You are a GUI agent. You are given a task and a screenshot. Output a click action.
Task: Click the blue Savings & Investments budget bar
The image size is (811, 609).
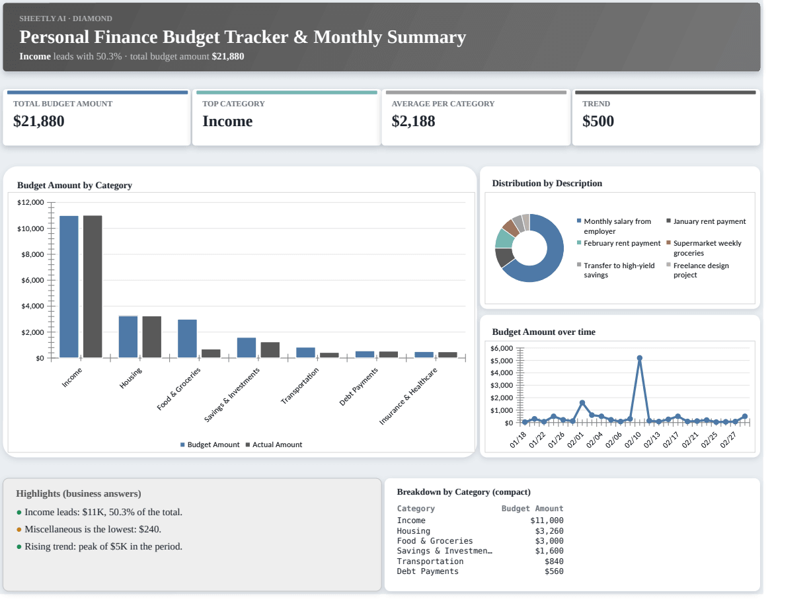point(247,347)
